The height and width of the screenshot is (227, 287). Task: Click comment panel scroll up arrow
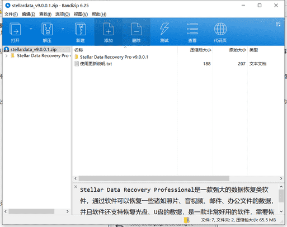click(281, 187)
